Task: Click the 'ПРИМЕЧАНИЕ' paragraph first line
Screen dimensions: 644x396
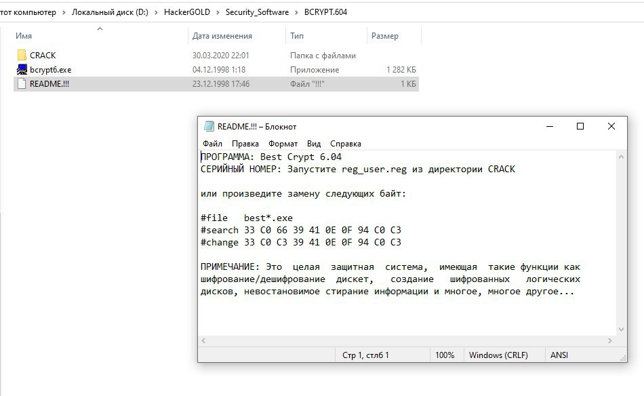Action: 390,267
